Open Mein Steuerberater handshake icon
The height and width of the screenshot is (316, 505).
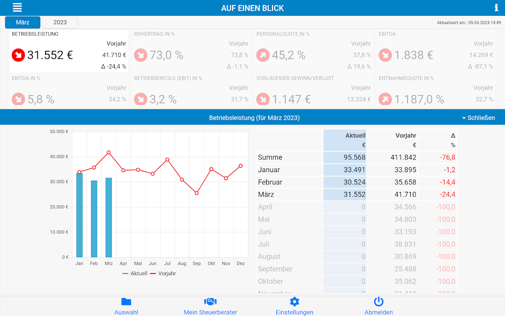(210, 302)
